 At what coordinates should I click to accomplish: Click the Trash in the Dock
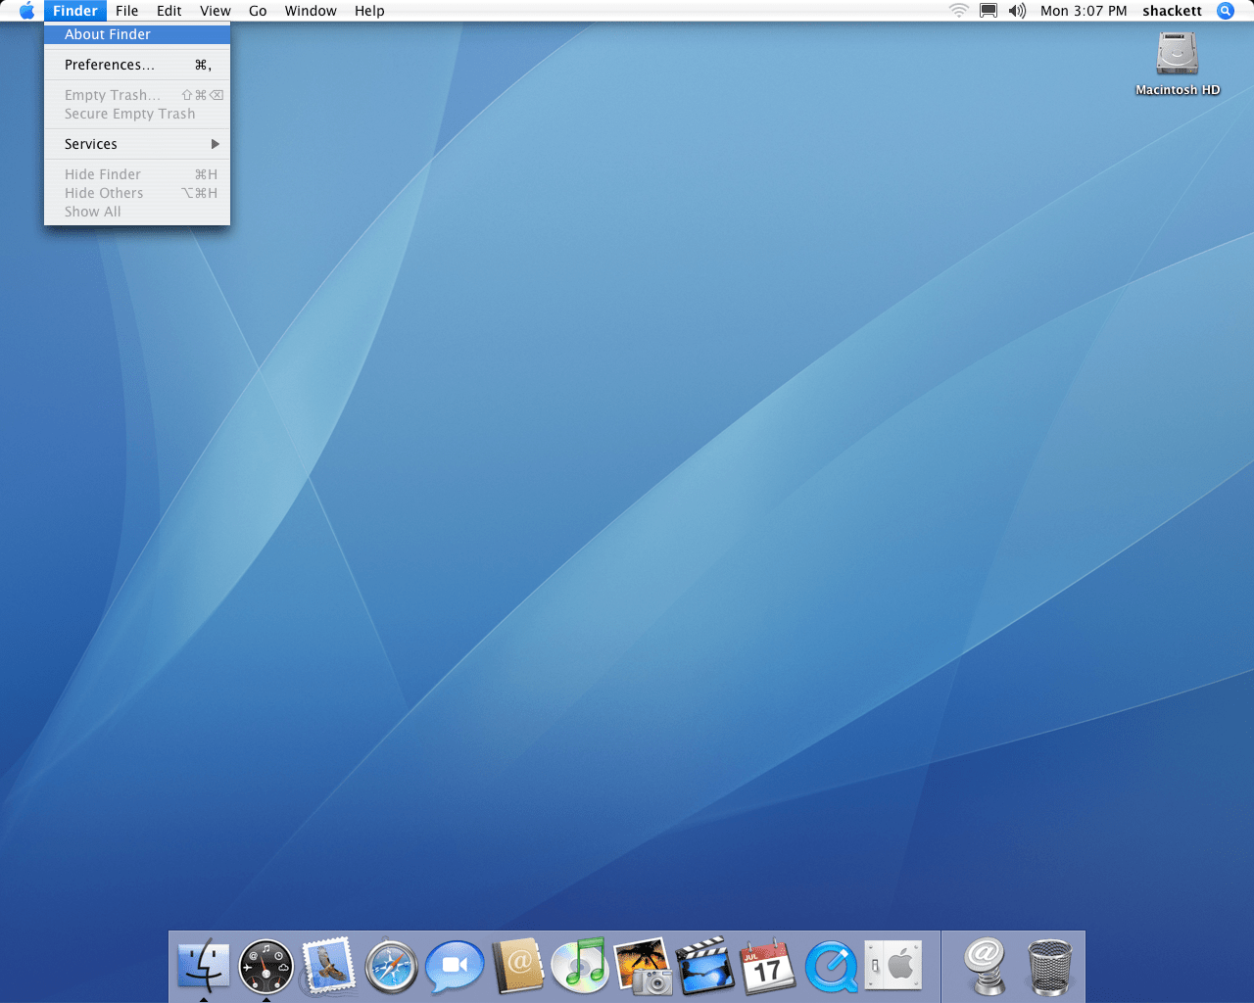click(x=1049, y=966)
